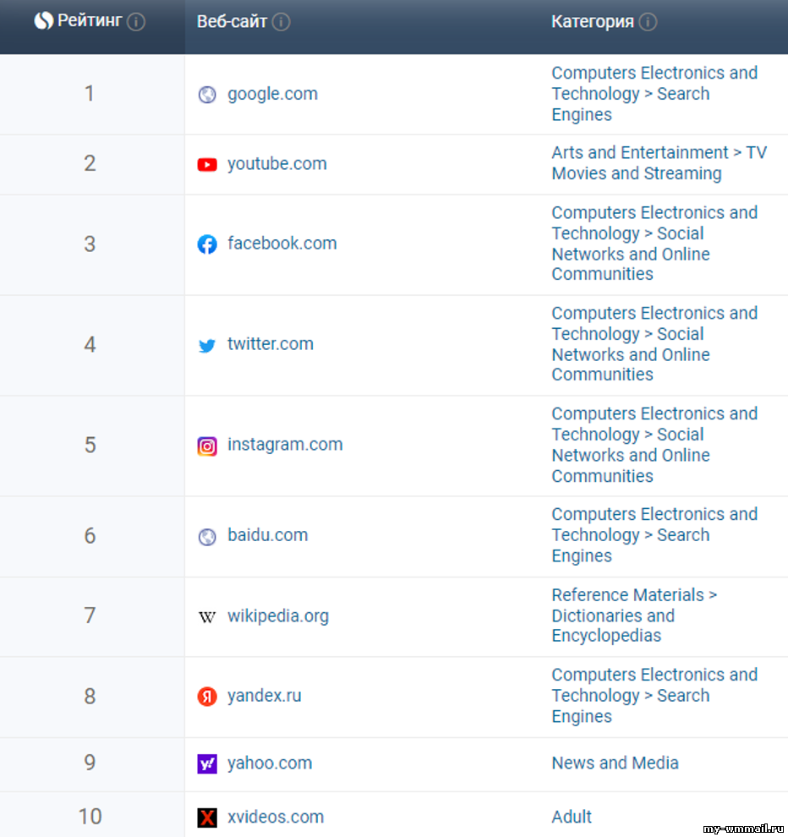Image resolution: width=788 pixels, height=837 pixels.
Task: Open the yandex.ru link
Action: 265,696
